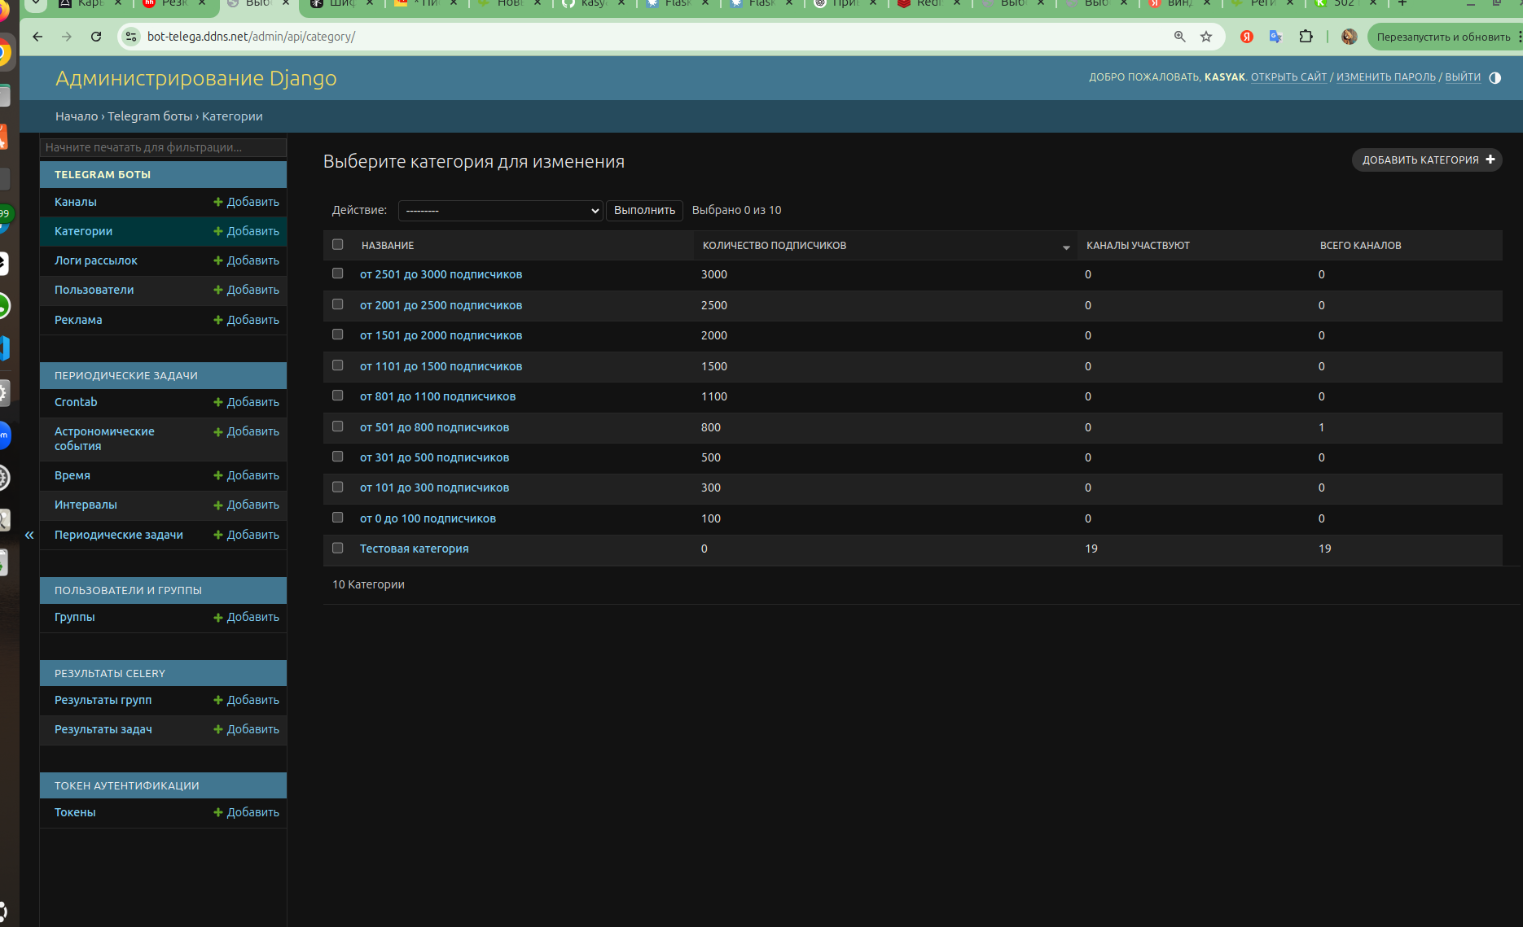Check the row 'от 501 до 800 подписчиков'
Viewport: 1523px width, 927px height.
pos(338,426)
